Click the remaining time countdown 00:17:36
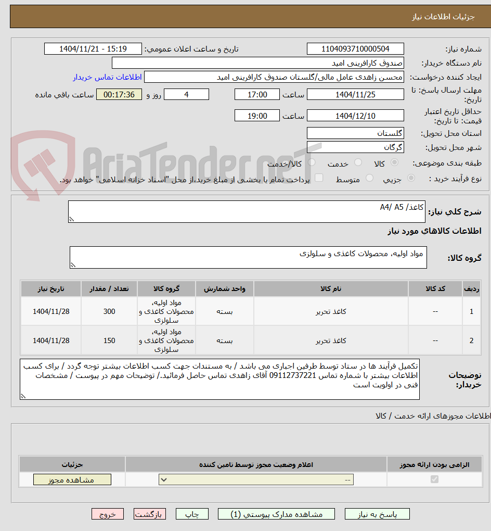This screenshot has height=531, width=491. click(119, 94)
